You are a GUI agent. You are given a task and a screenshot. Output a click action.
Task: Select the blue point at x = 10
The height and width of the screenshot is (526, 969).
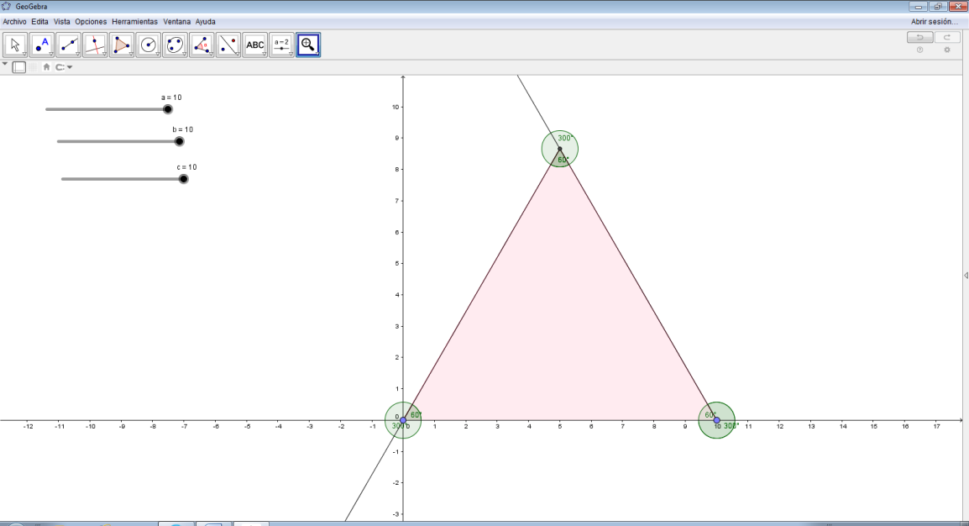pos(717,420)
